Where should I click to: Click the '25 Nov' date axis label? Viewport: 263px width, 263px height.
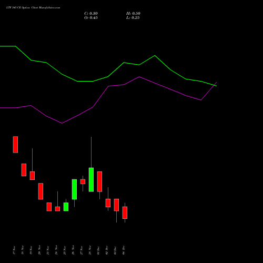[65, 250]
